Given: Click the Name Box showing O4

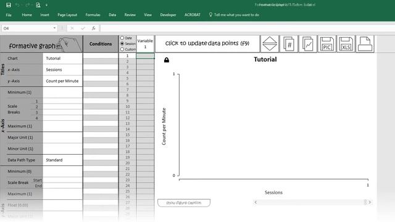Looking at the screenshot, I should (27, 28).
